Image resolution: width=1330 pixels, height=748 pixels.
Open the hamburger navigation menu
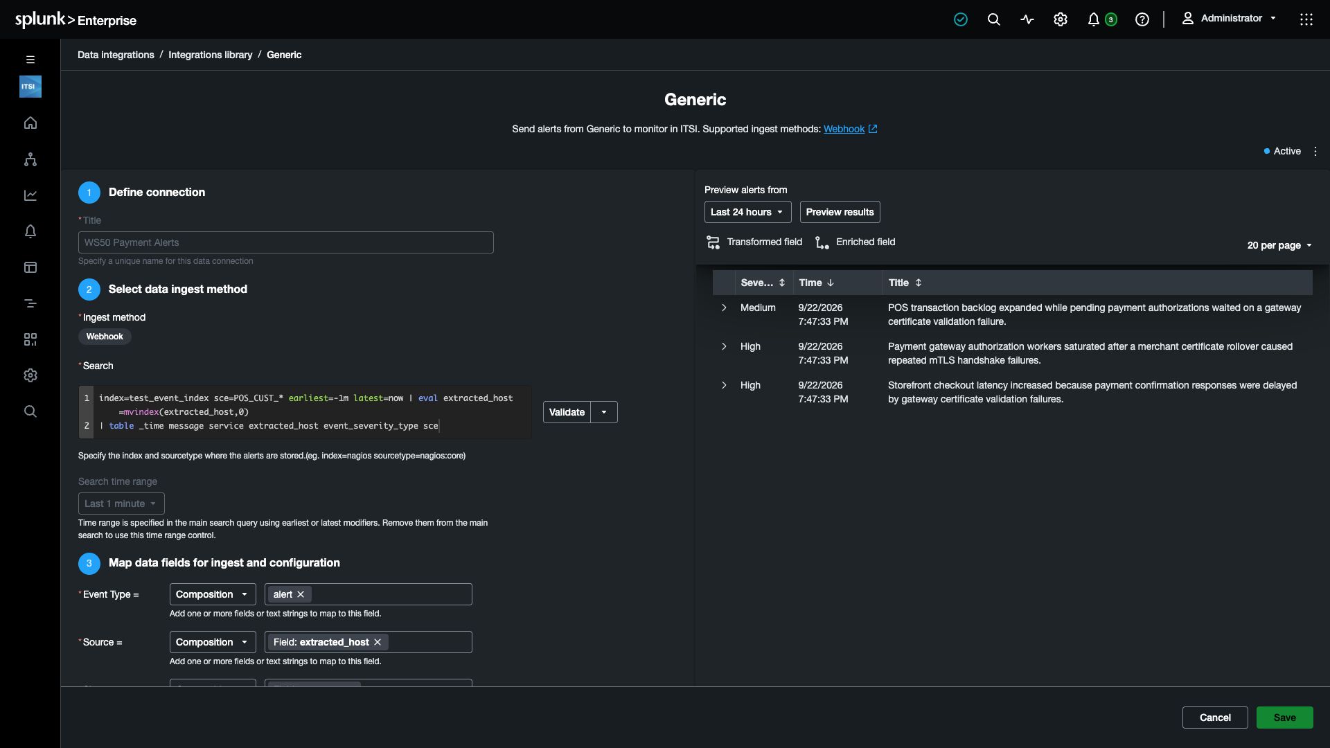click(30, 60)
